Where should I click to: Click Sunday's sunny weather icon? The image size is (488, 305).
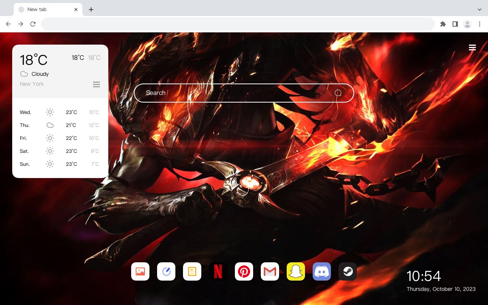50,164
